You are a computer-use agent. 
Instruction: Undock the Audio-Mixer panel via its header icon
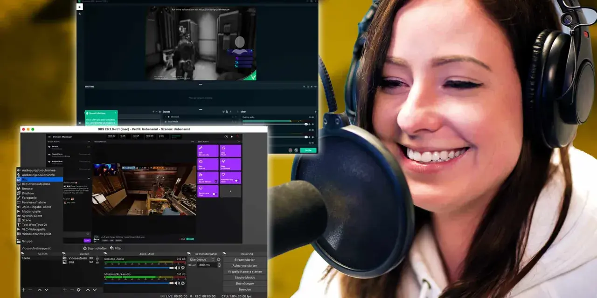pyautogui.click(x=106, y=254)
